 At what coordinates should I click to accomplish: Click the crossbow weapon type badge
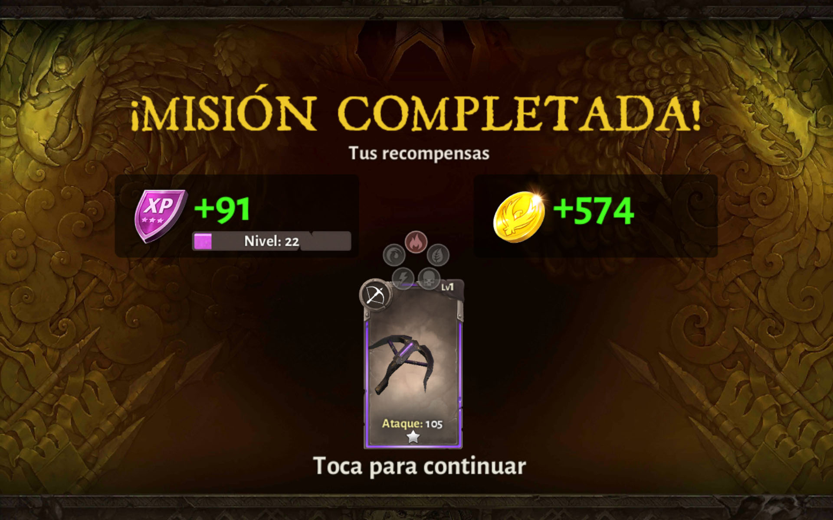click(x=376, y=295)
